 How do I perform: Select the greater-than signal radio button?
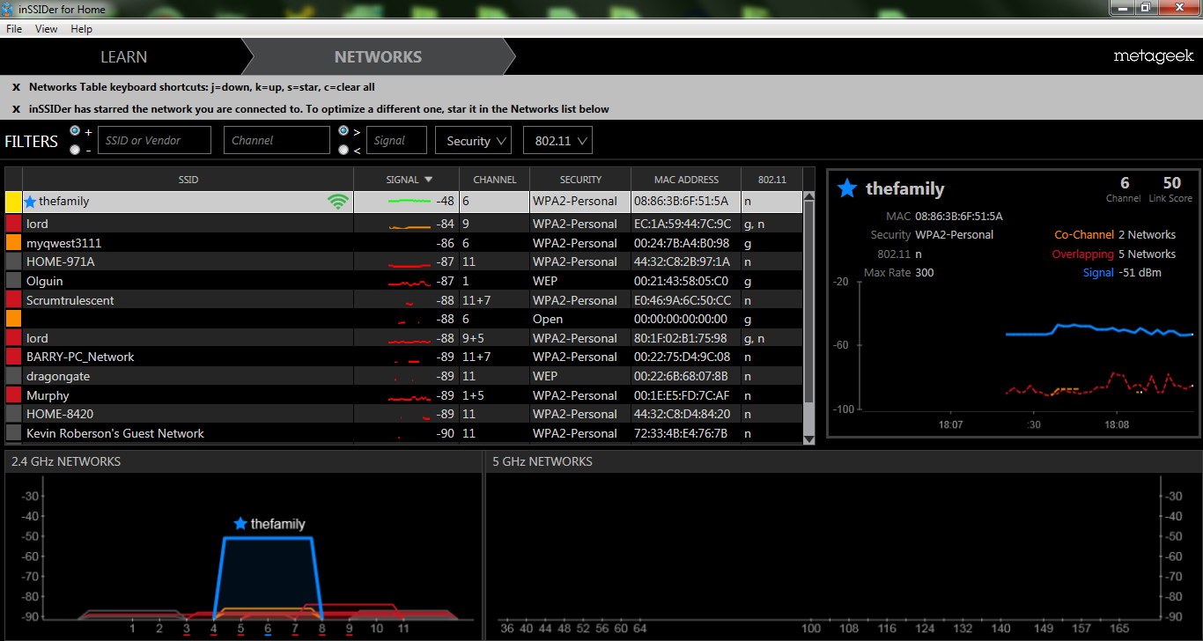pyautogui.click(x=343, y=131)
